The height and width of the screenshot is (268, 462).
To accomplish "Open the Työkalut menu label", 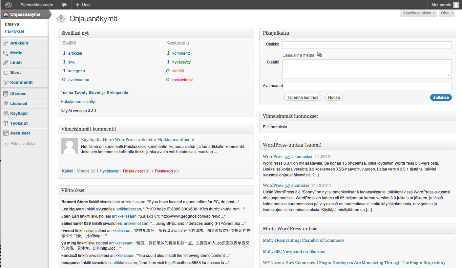I will 19,123.
